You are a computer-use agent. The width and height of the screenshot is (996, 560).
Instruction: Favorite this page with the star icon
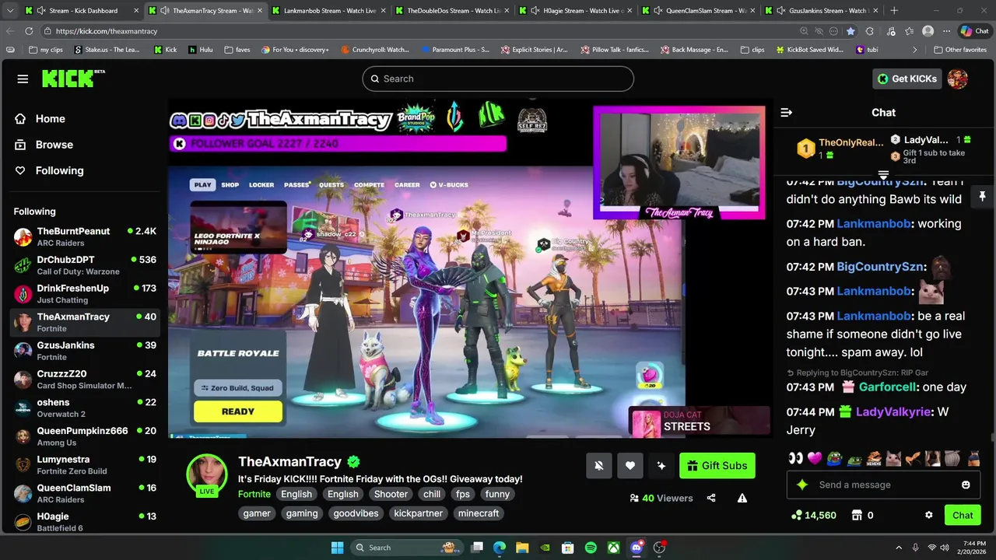click(x=850, y=31)
